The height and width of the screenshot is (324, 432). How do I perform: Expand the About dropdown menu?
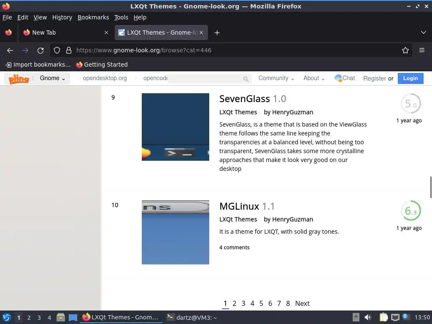314,78
